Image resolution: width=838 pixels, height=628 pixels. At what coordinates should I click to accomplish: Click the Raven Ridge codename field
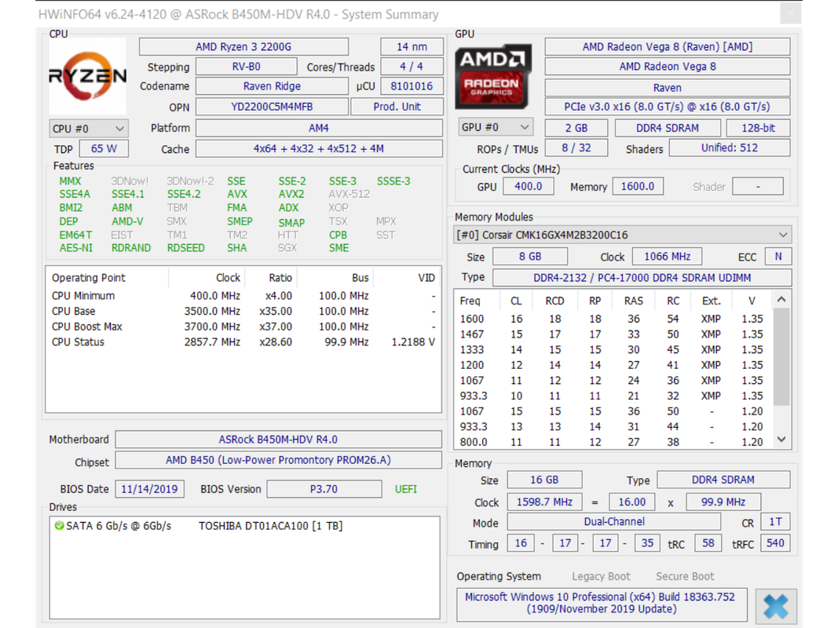(x=272, y=86)
